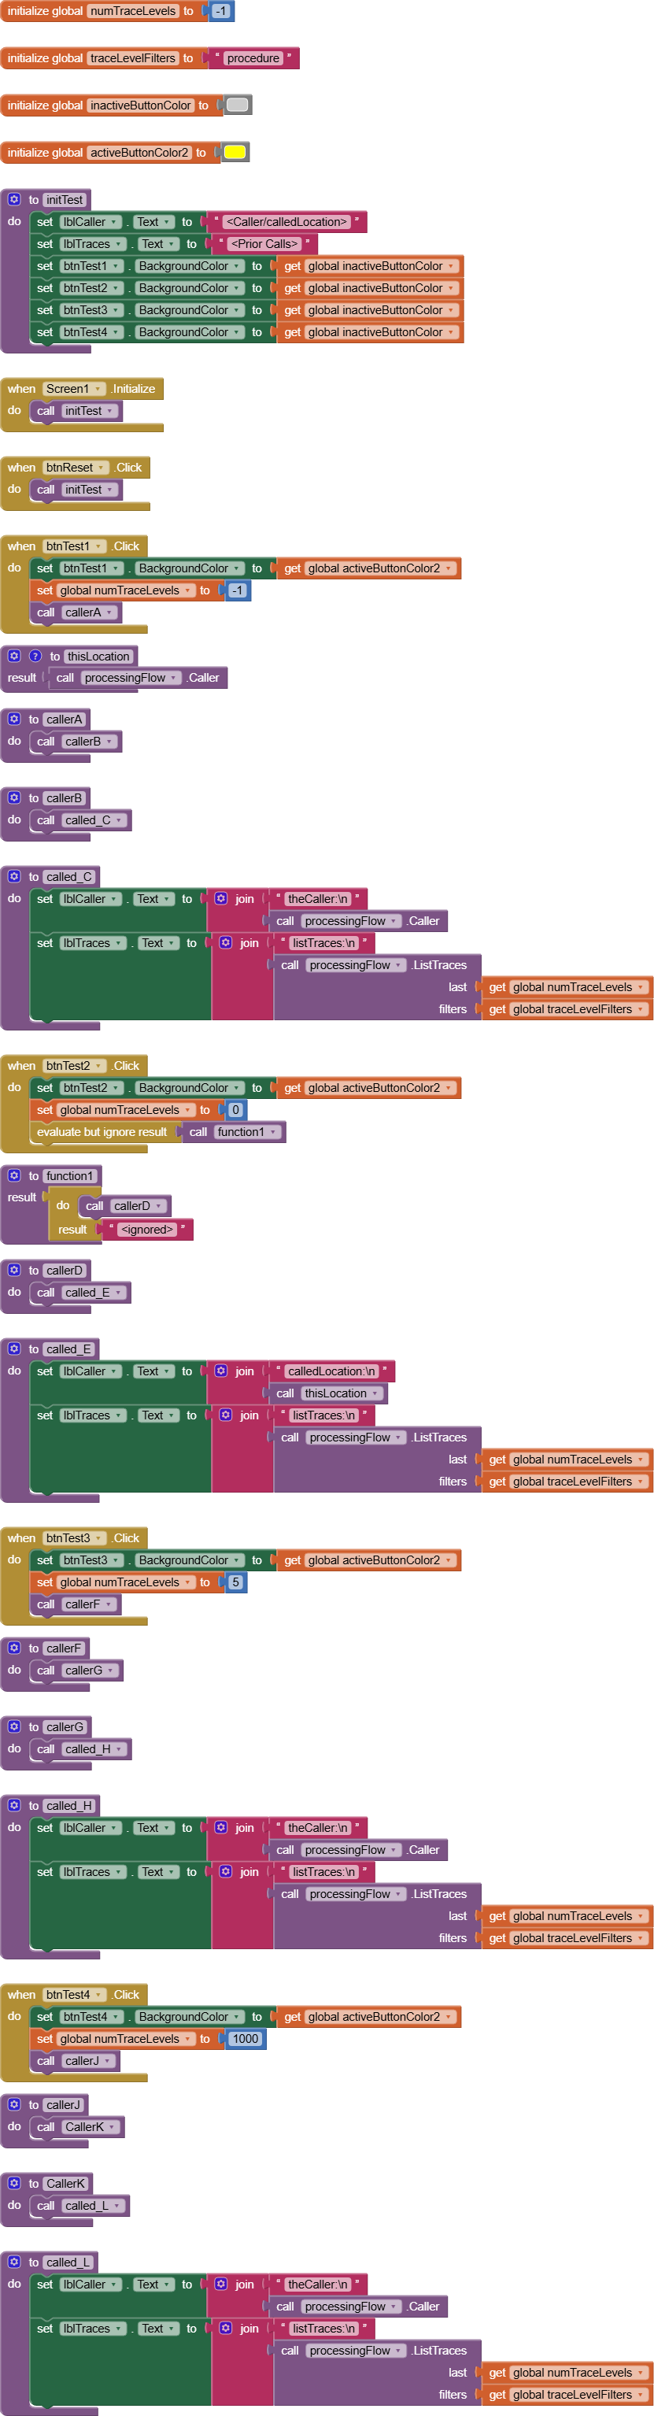Click join gear beside listTraces text in called_L
Image resolution: width=654 pixels, height=2416 pixels.
tap(226, 2329)
